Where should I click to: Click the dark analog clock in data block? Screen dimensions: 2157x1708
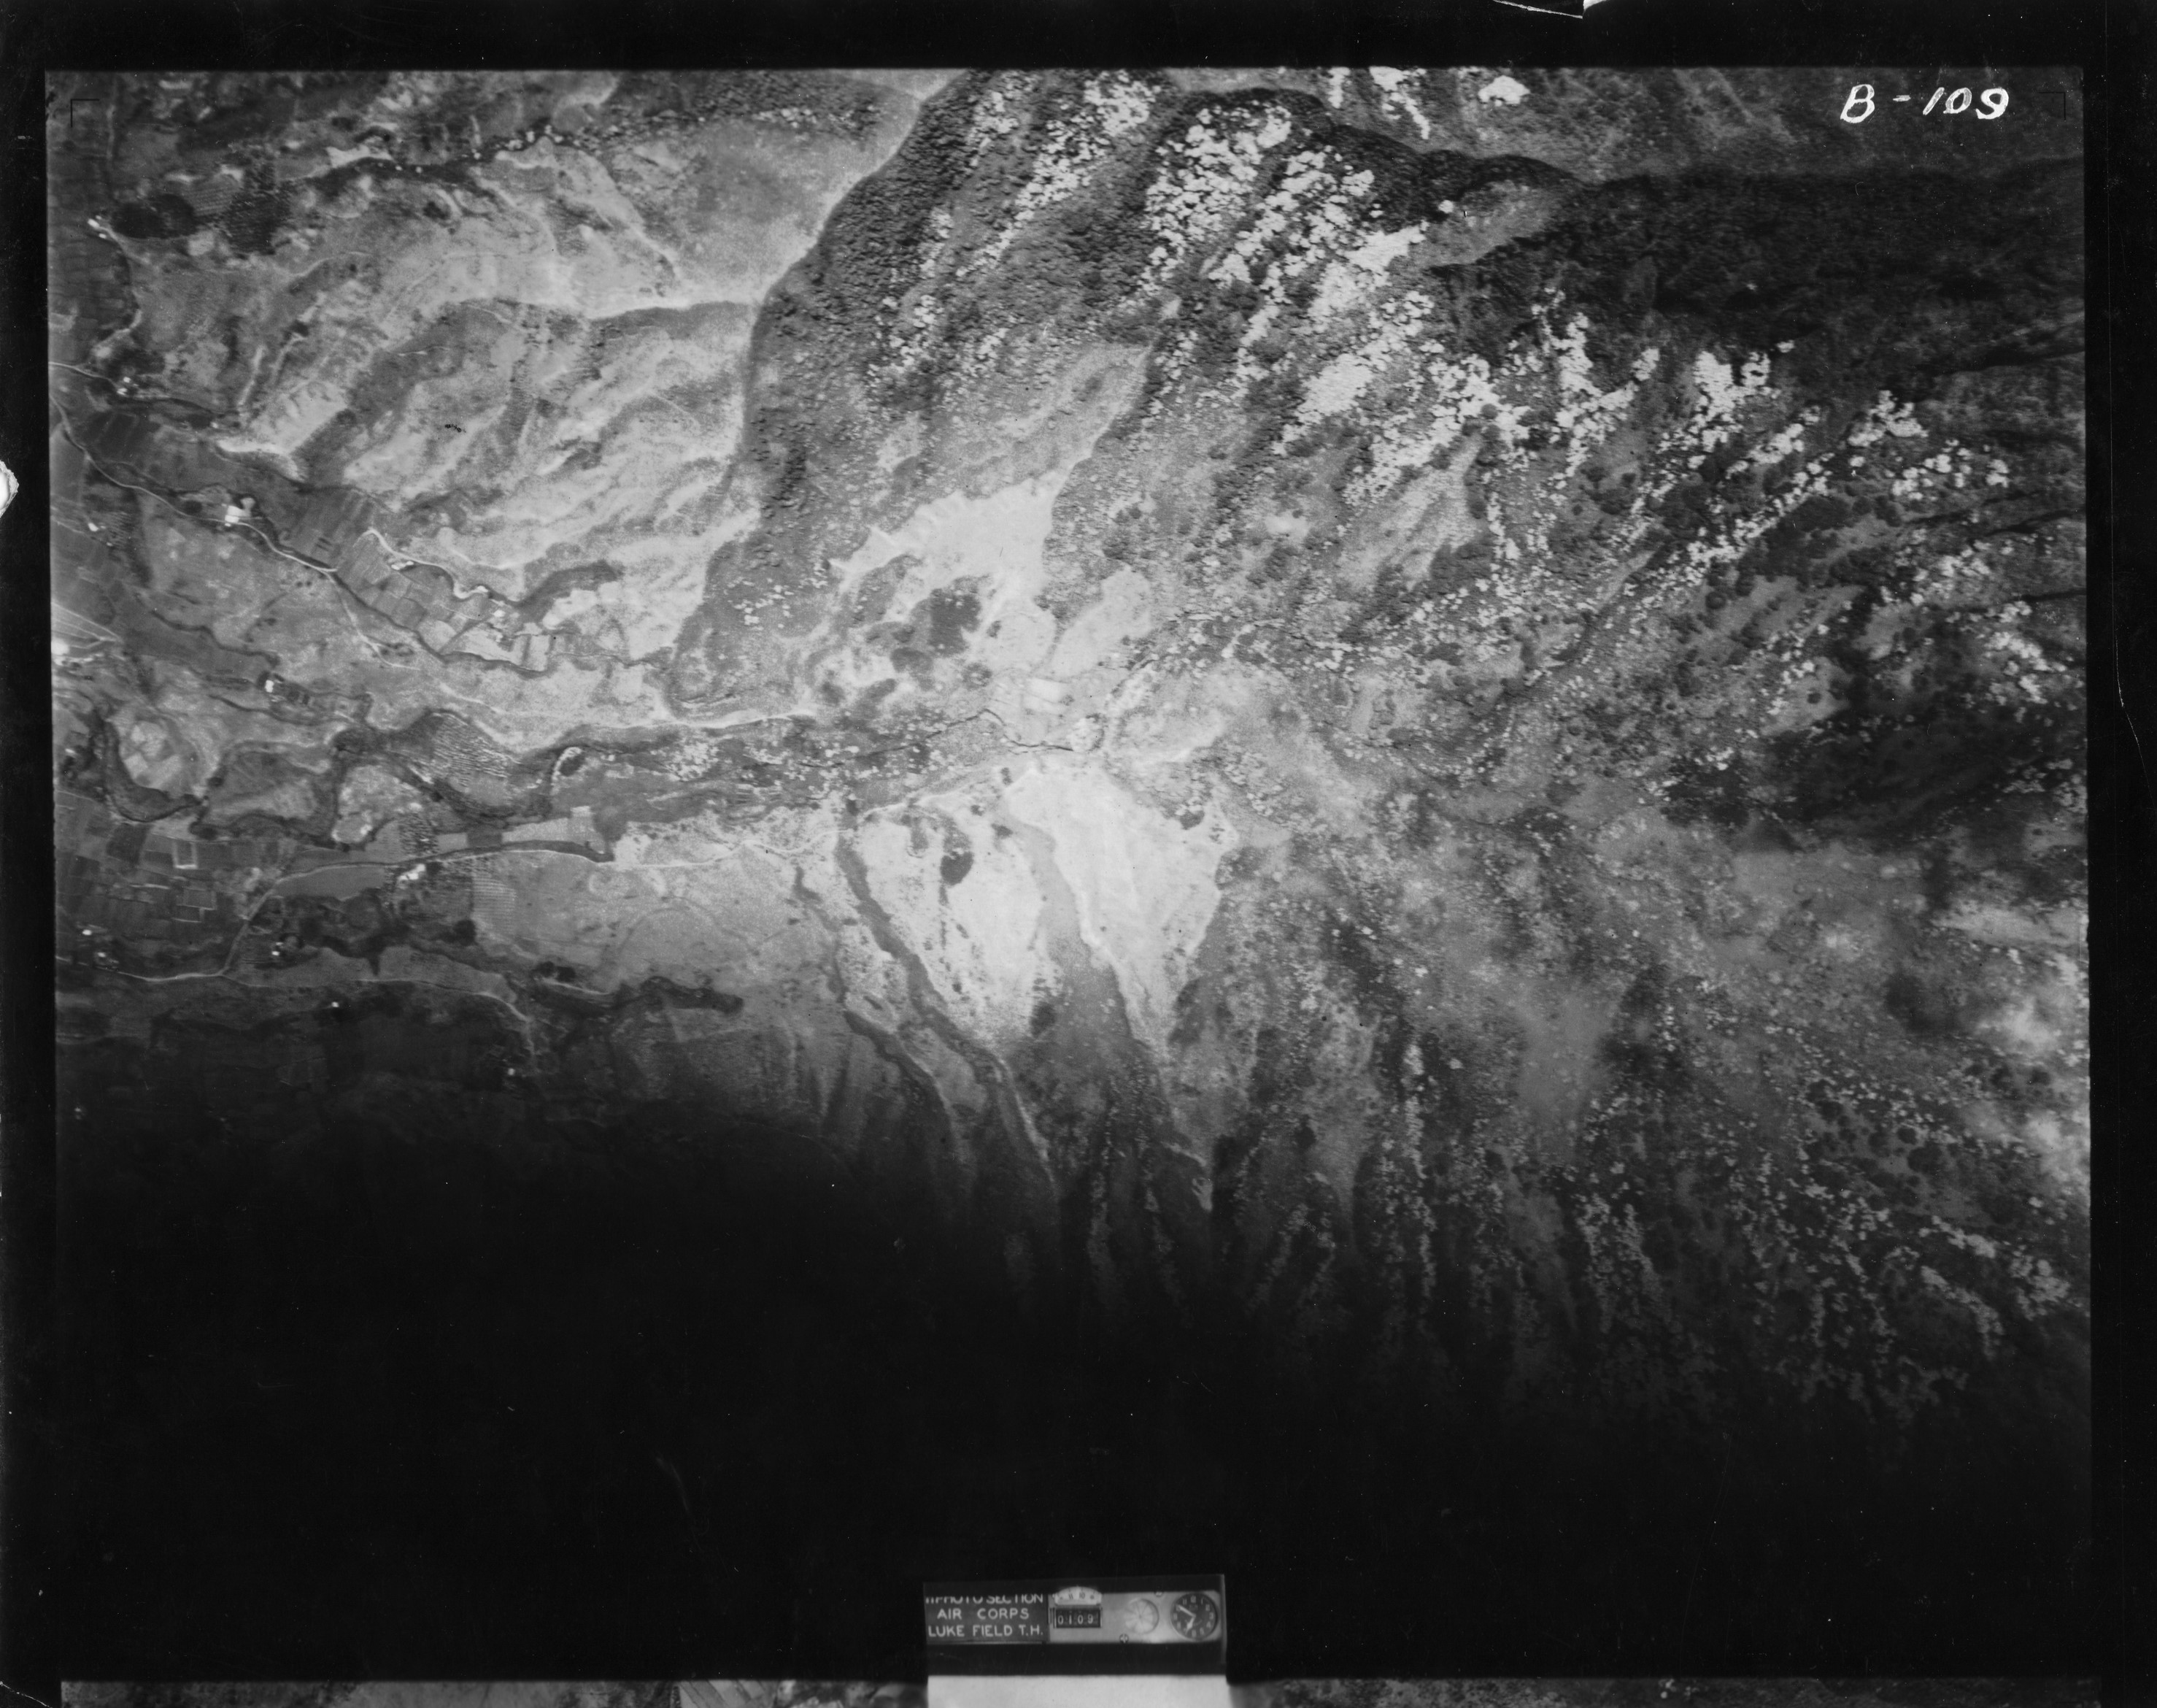1195,1616
